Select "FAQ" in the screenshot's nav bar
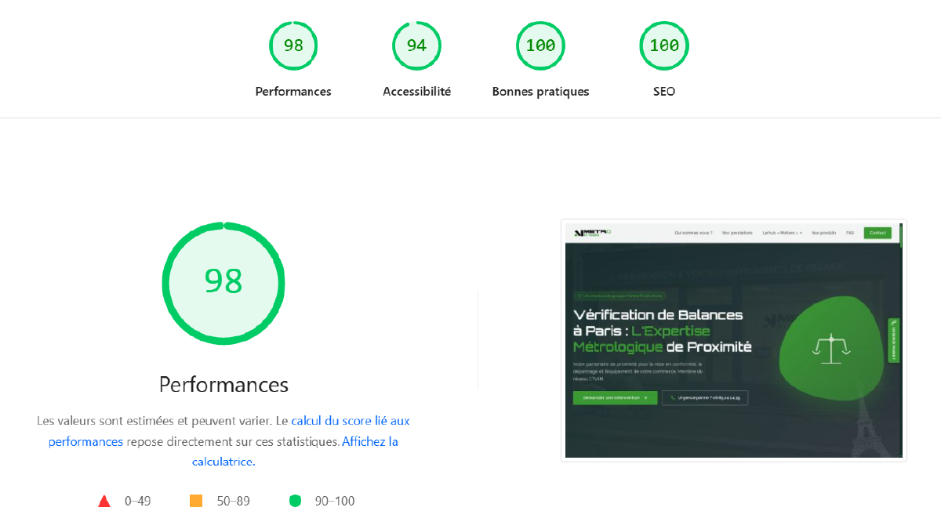 tap(850, 233)
